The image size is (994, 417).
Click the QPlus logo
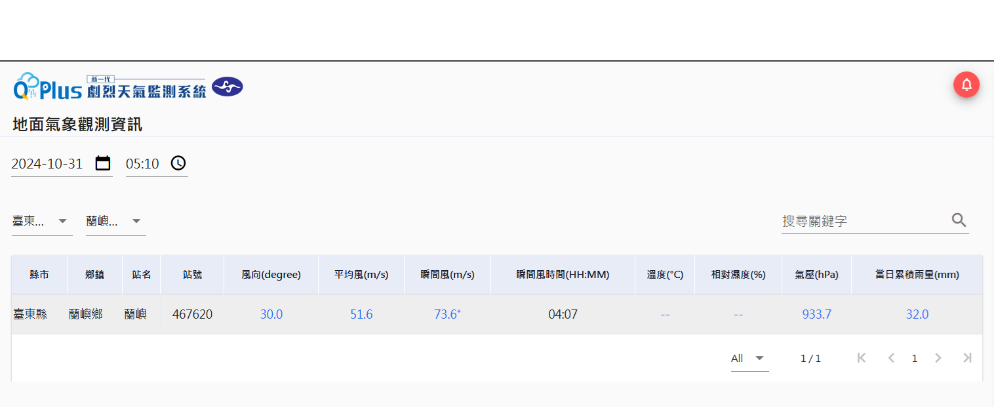[x=48, y=87]
